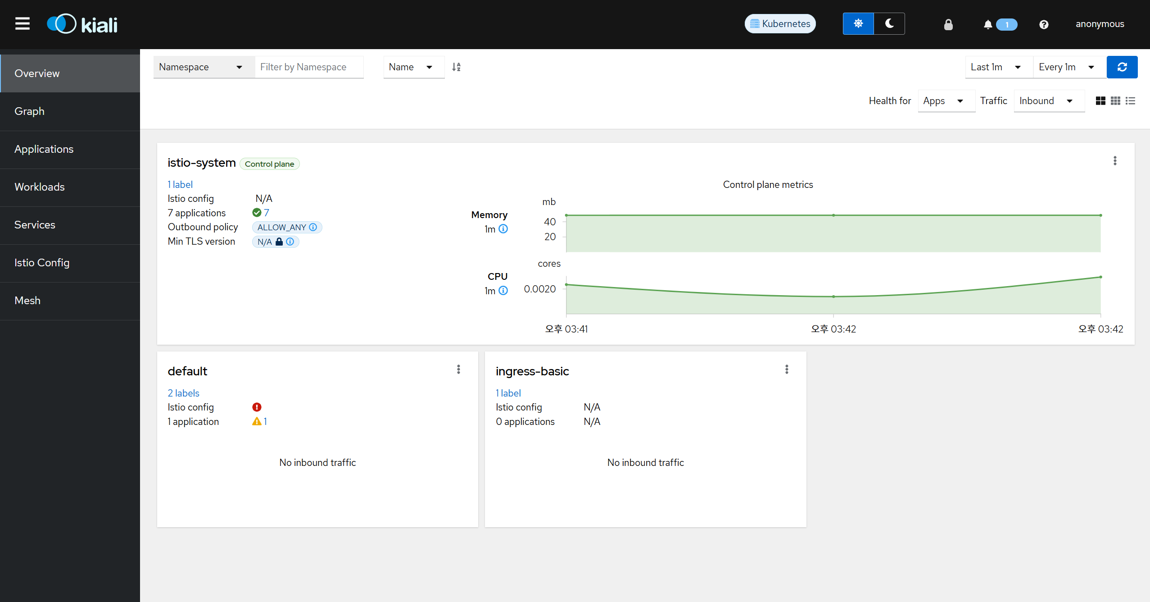This screenshot has width=1150, height=602.
Task: Click the Memory info icon
Action: pyautogui.click(x=503, y=229)
